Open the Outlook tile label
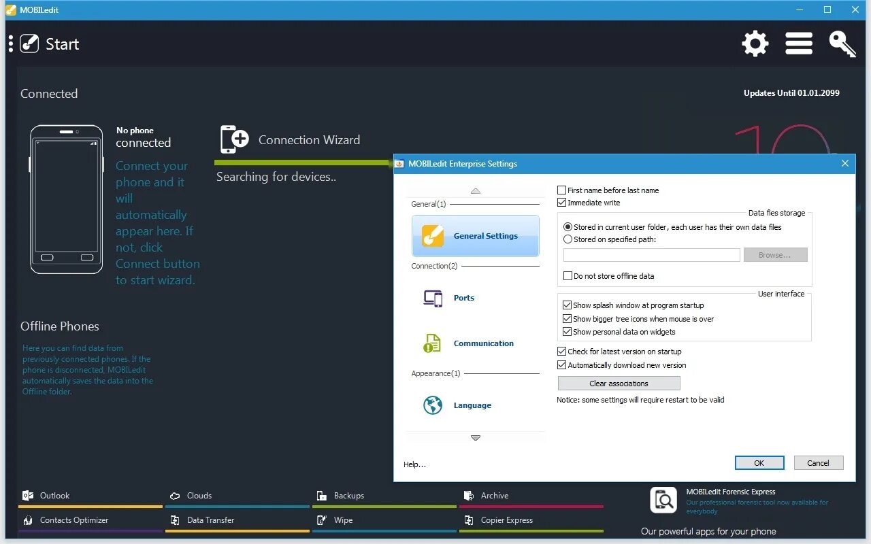The image size is (871, 544). (x=54, y=496)
